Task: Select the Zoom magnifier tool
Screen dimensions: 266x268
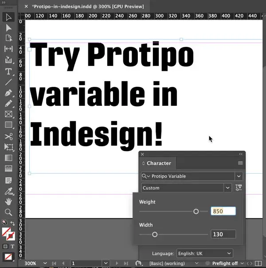Action: (x=8, y=212)
